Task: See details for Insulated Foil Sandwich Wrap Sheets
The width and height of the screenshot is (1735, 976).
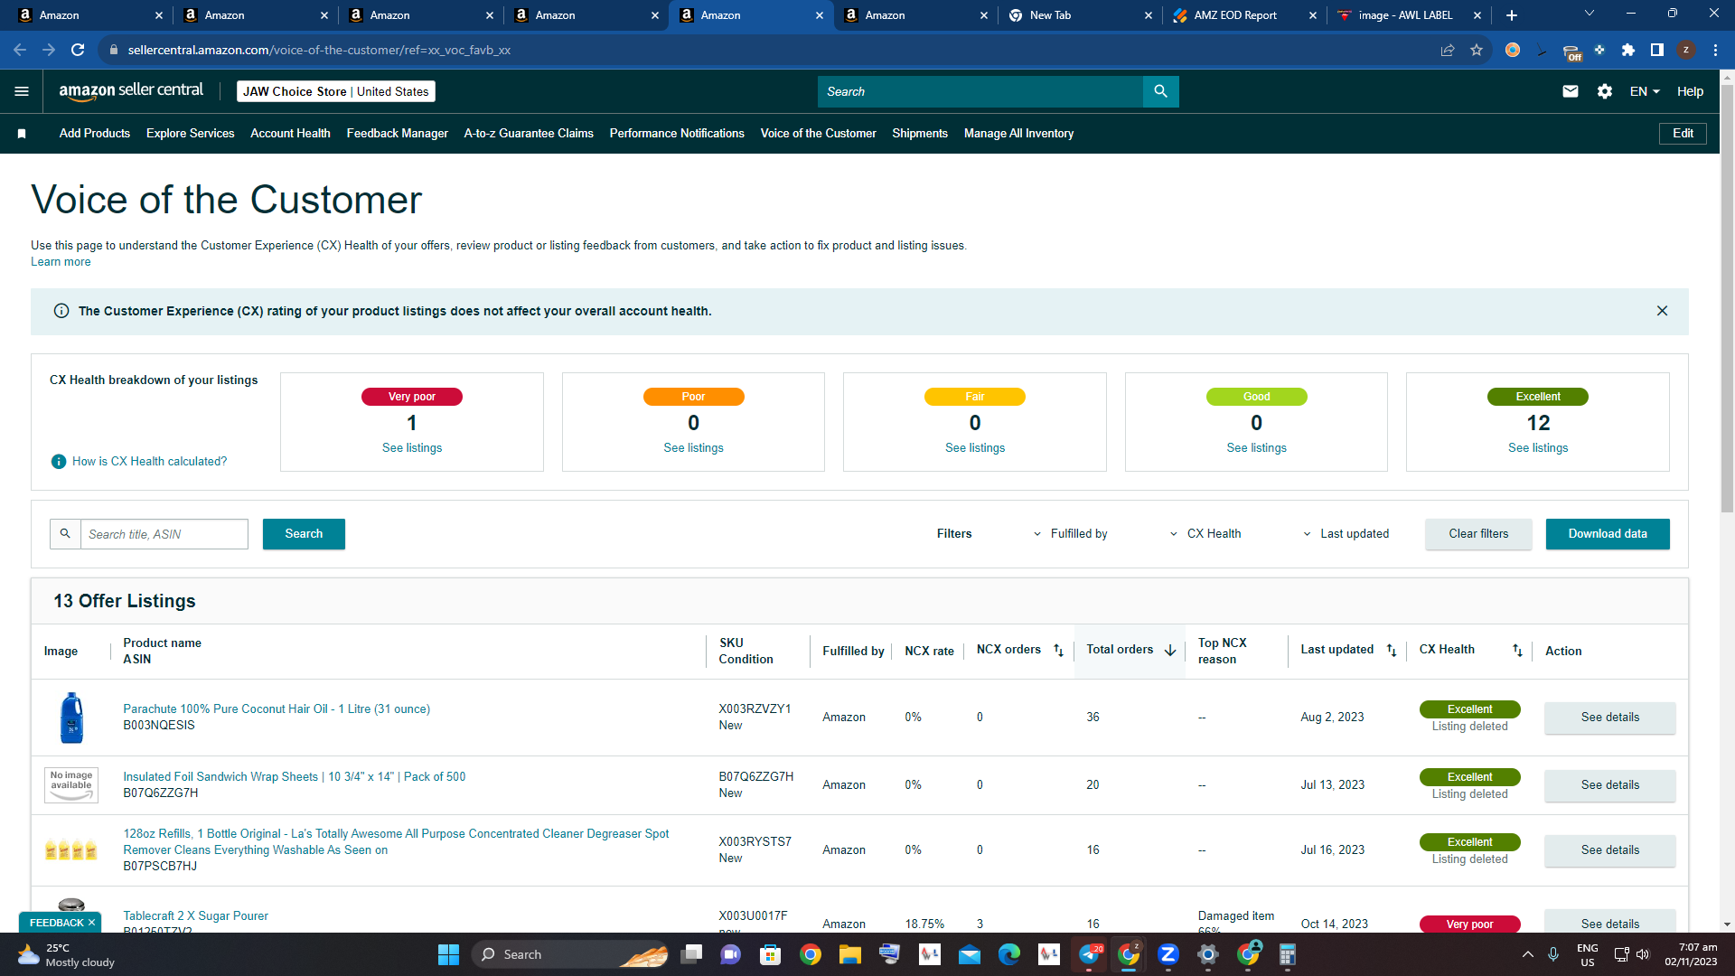Action: point(1609,785)
